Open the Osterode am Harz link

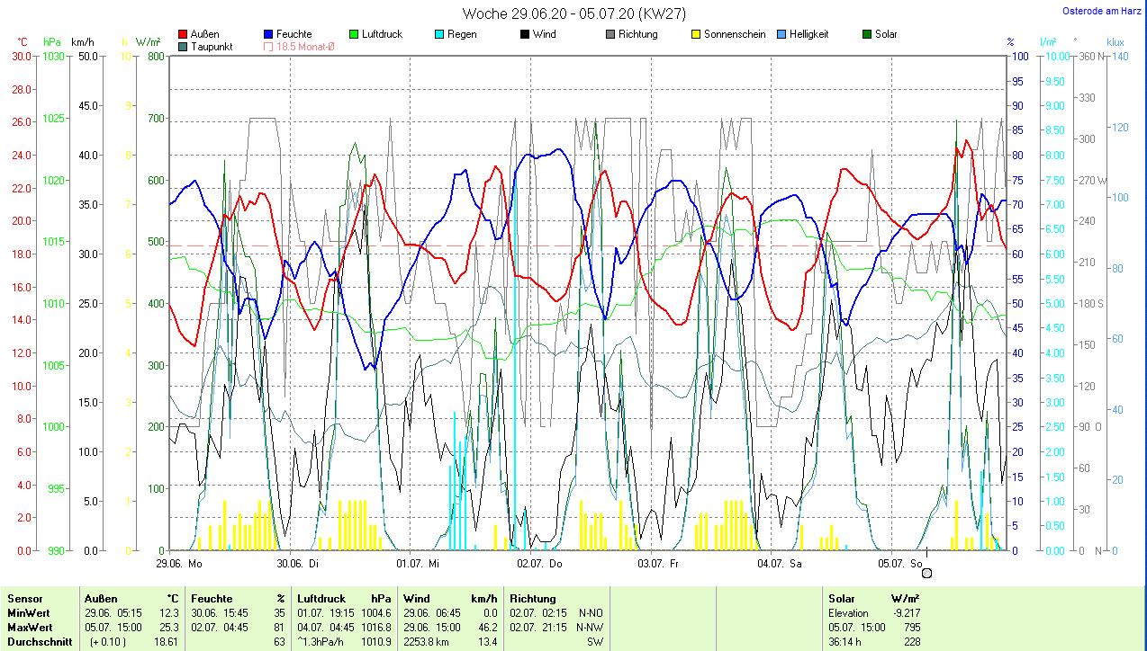coord(1102,11)
